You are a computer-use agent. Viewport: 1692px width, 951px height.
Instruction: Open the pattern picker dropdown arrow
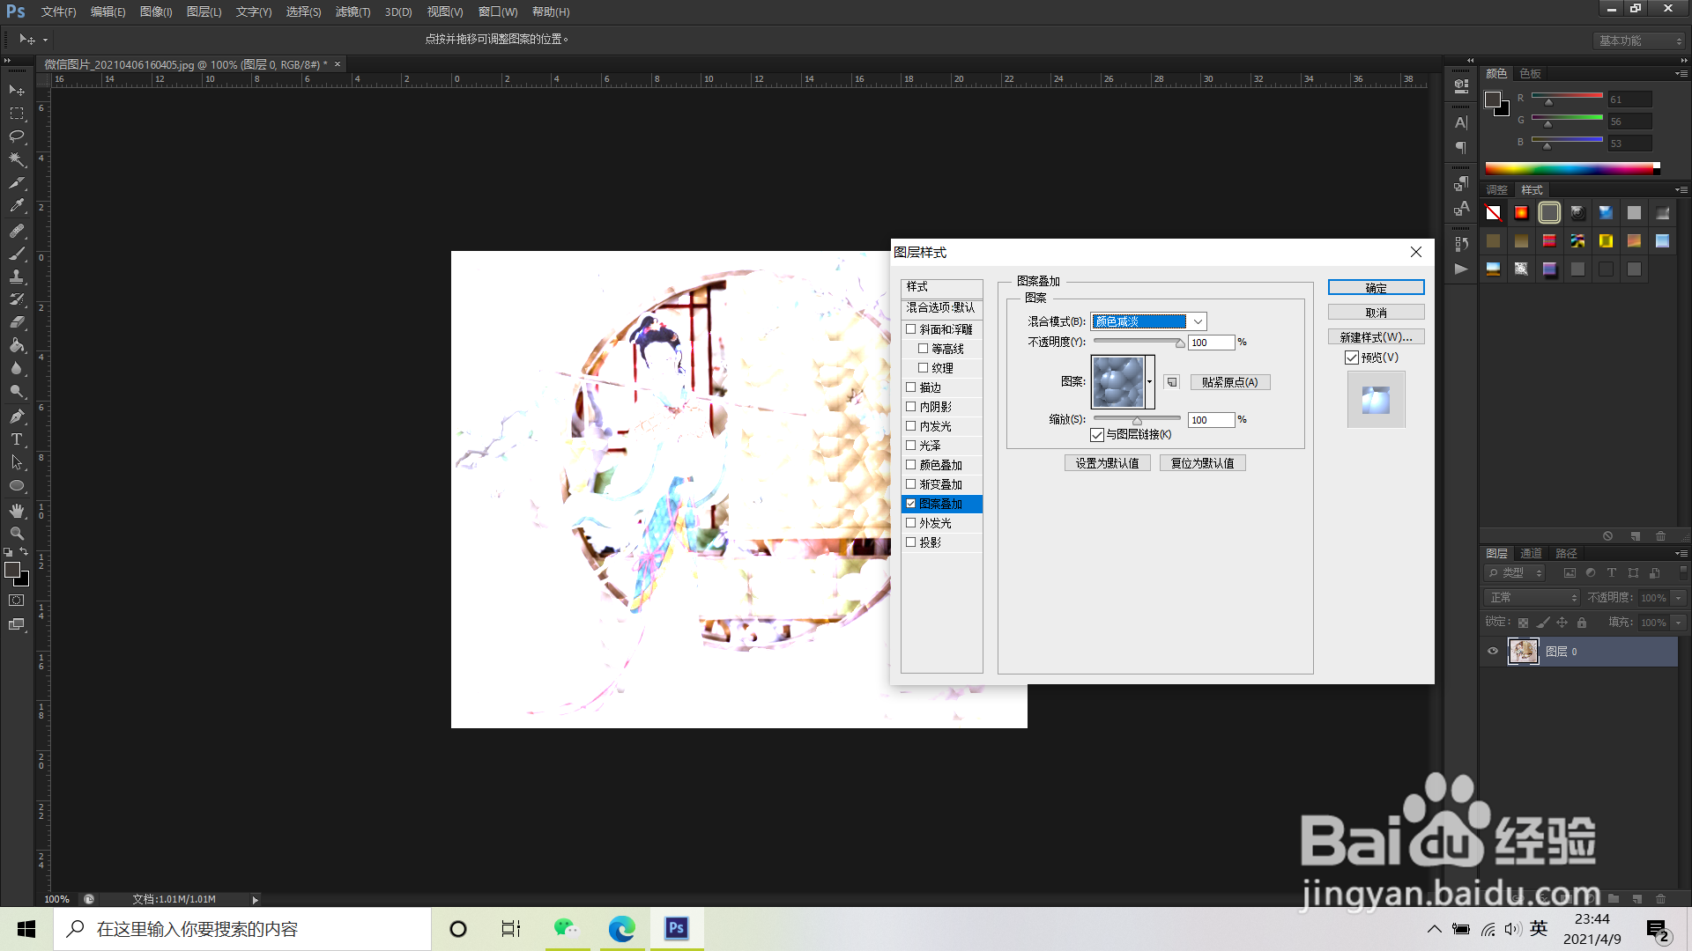point(1149,382)
